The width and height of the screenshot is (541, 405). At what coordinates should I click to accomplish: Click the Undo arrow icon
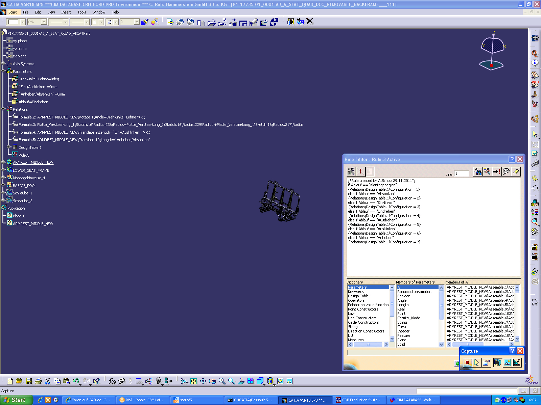pos(76,381)
